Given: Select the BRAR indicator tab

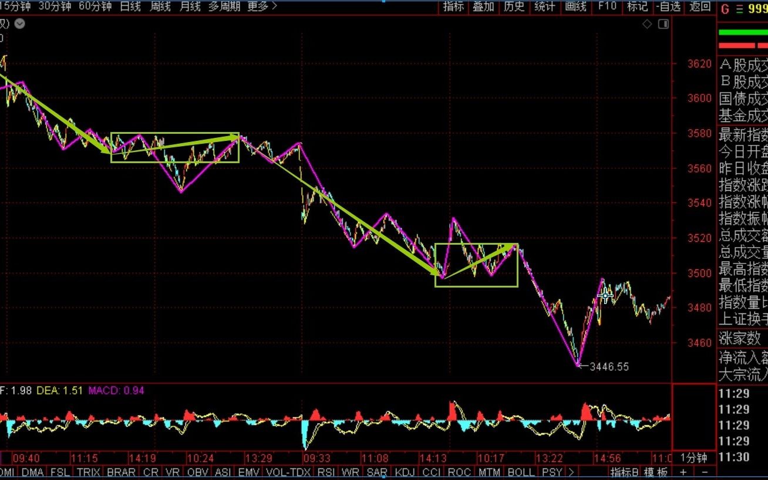Looking at the screenshot, I should click(x=122, y=472).
